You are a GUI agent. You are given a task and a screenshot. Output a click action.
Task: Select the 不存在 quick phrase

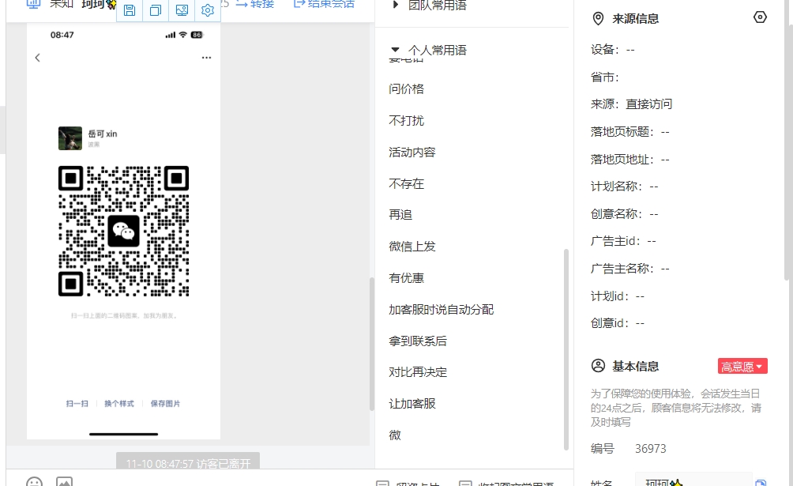(406, 184)
